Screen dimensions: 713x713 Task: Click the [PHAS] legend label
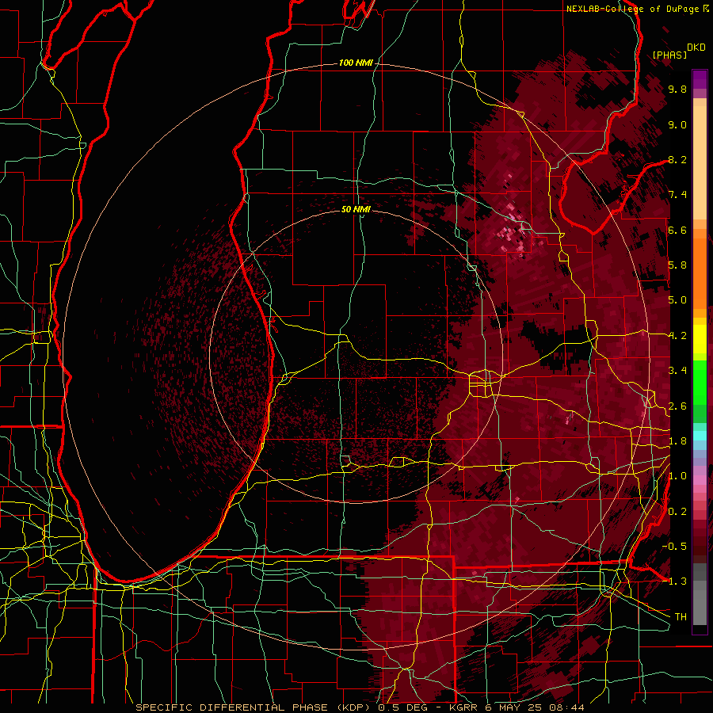point(669,55)
